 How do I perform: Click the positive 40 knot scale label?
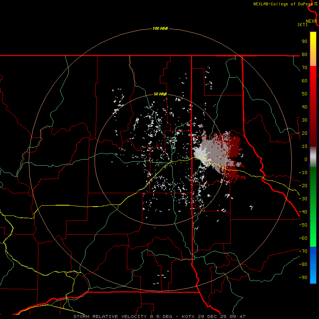[304, 107]
